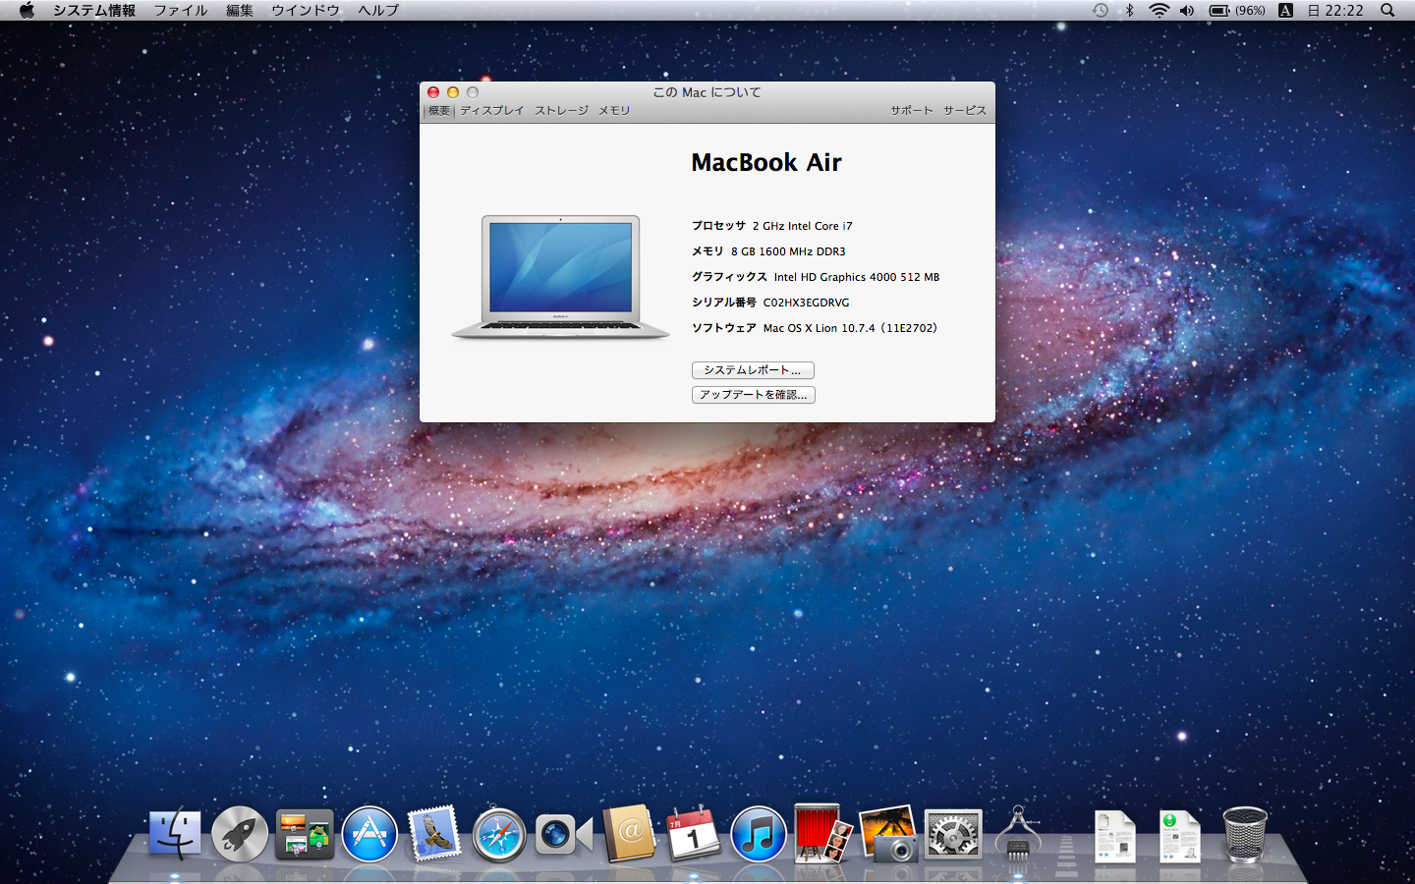
Task: Click System Information chip icon in Dock
Action: click(x=1018, y=834)
